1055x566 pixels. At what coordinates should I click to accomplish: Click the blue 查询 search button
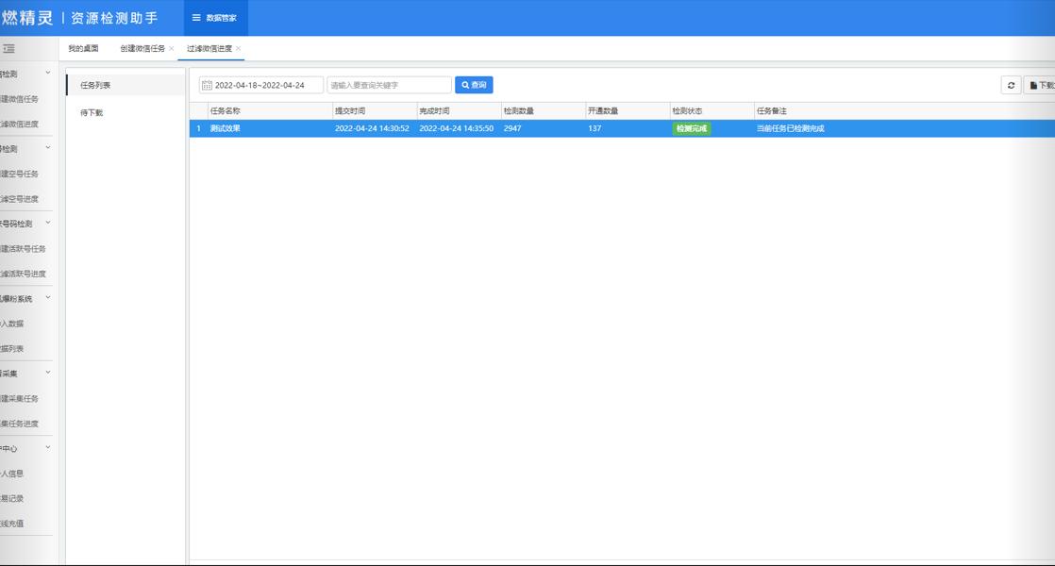click(x=474, y=85)
